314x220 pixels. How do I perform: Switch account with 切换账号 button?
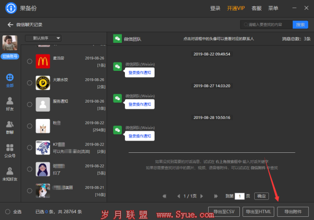click(x=10, y=57)
